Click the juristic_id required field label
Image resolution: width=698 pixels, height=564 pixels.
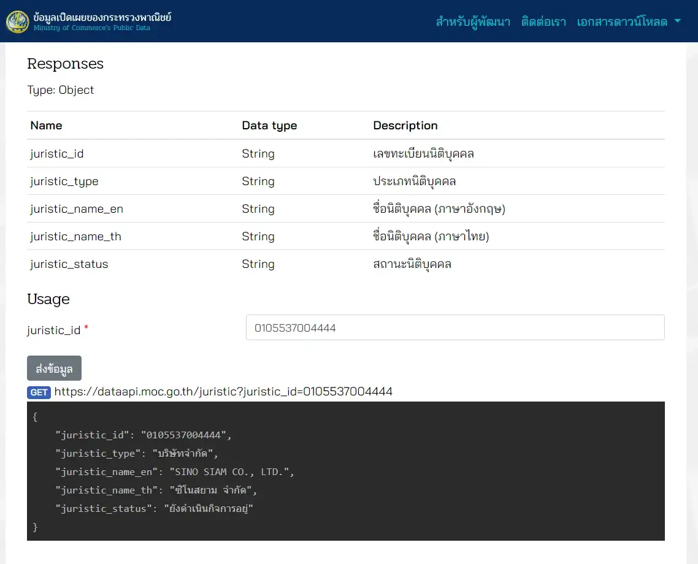pyautogui.click(x=58, y=330)
